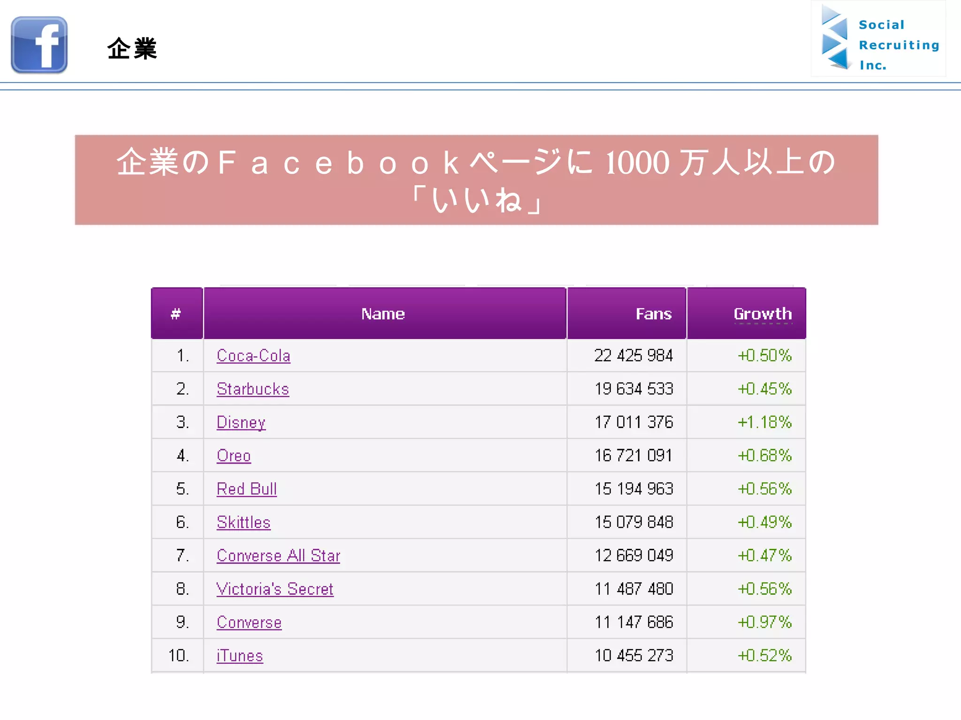Viewport: 961px width, 720px height.
Task: Open the iTunes link
Action: [x=240, y=656]
